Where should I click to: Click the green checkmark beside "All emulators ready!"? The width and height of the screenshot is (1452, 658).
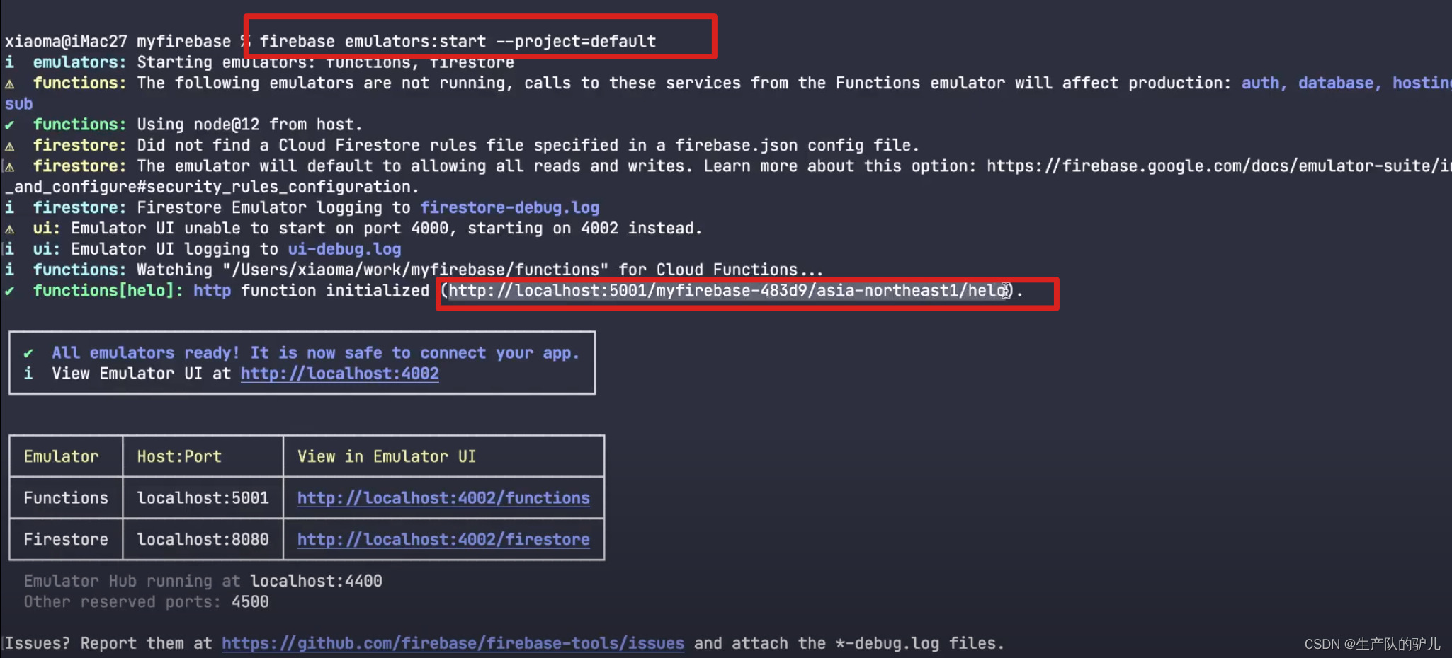click(x=28, y=353)
